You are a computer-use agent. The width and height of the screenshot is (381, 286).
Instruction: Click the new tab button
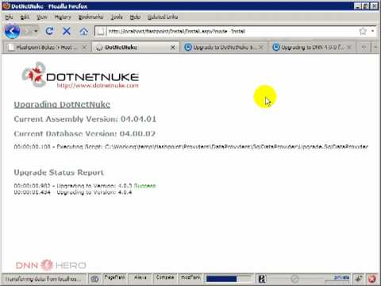pos(364,48)
